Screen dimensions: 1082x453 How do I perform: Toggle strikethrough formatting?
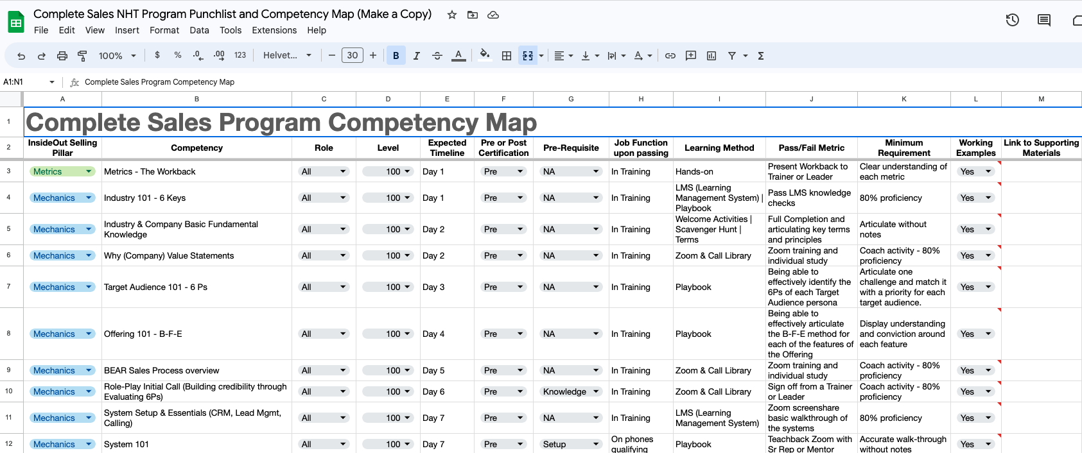(x=437, y=56)
